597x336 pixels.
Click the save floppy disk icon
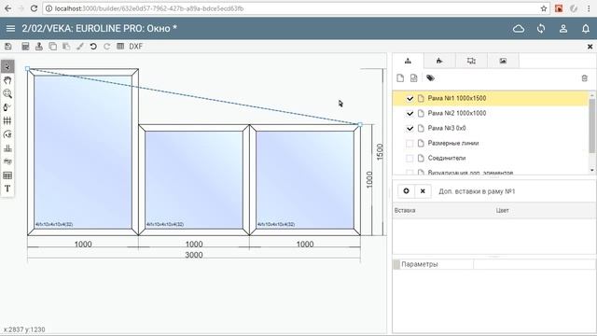8,47
